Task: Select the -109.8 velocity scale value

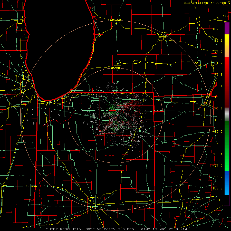Action: [217, 188]
